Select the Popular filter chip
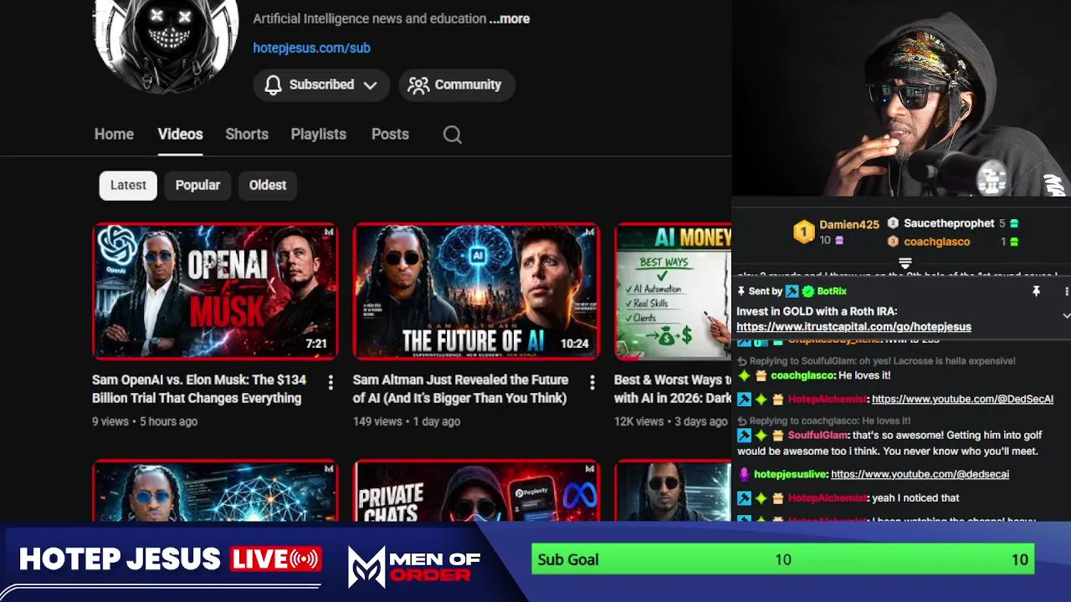 click(x=197, y=185)
